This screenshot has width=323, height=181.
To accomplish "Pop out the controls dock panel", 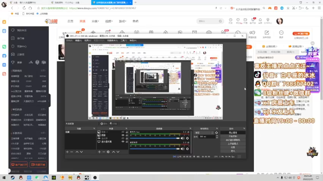I will click(244, 129).
